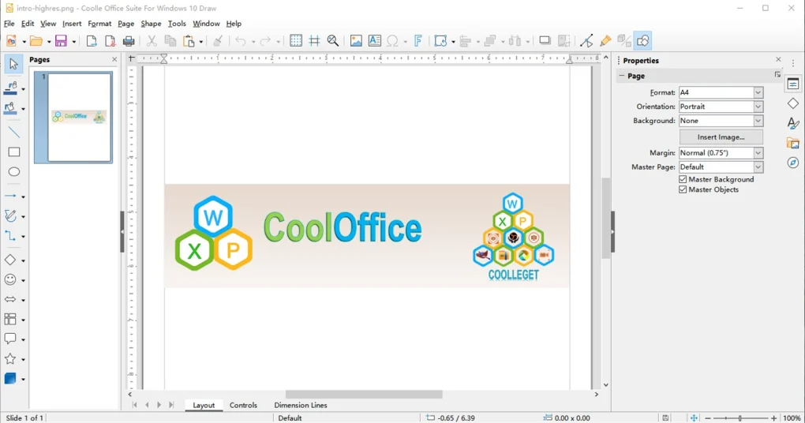Click the zoom slider in status bar
This screenshot has width=805, height=423.
(x=739, y=417)
